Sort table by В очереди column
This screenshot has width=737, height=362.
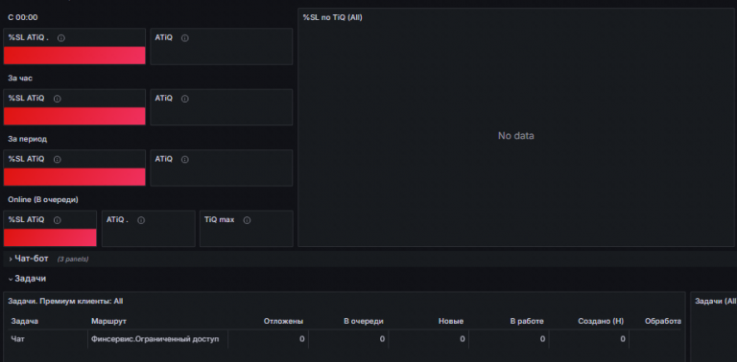pyautogui.click(x=364, y=321)
